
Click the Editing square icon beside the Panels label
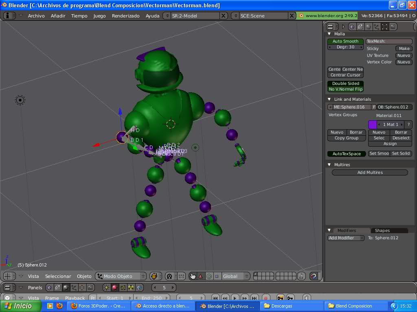tap(82, 288)
